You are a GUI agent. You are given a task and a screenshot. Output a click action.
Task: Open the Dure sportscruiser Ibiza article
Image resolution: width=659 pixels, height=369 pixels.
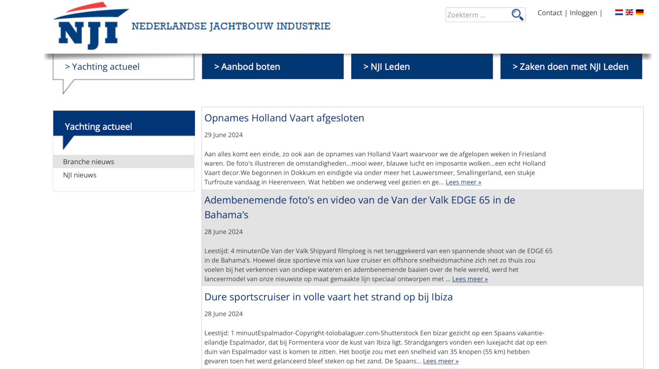coord(328,297)
